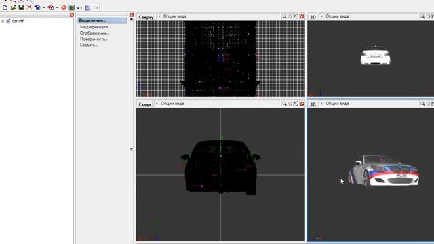Open Опции вида in the Сверху viewport

coord(175,16)
